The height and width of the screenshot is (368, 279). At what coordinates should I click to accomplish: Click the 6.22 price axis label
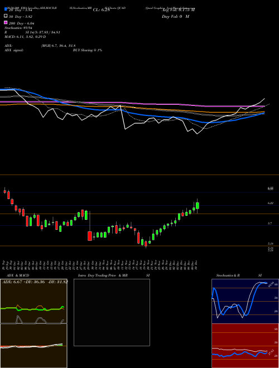(270, 203)
